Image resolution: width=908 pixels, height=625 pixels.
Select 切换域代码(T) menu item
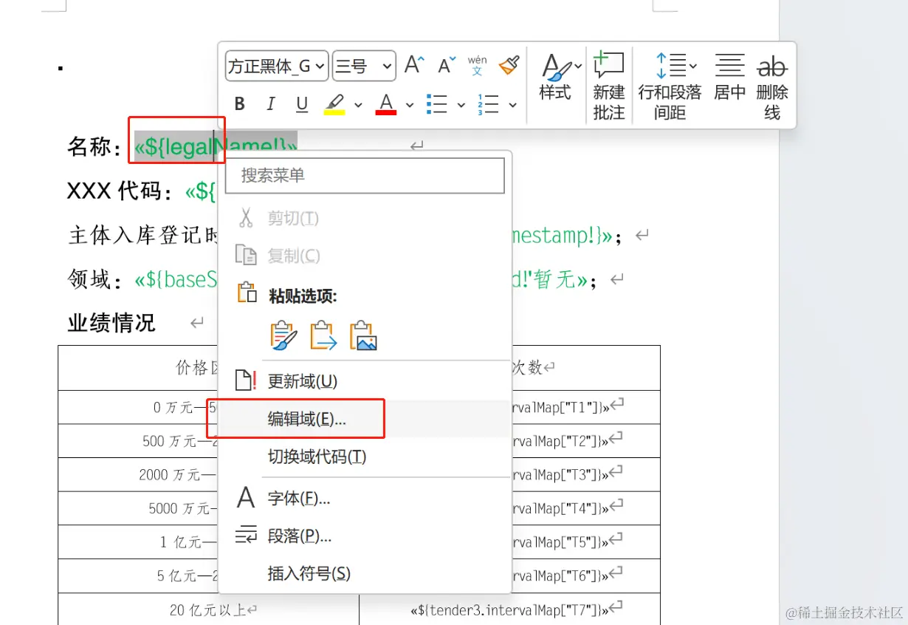[364, 457]
